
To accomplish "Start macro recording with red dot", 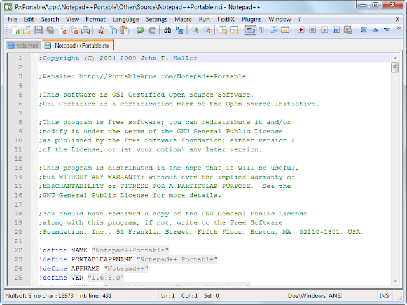I will coord(301,30).
